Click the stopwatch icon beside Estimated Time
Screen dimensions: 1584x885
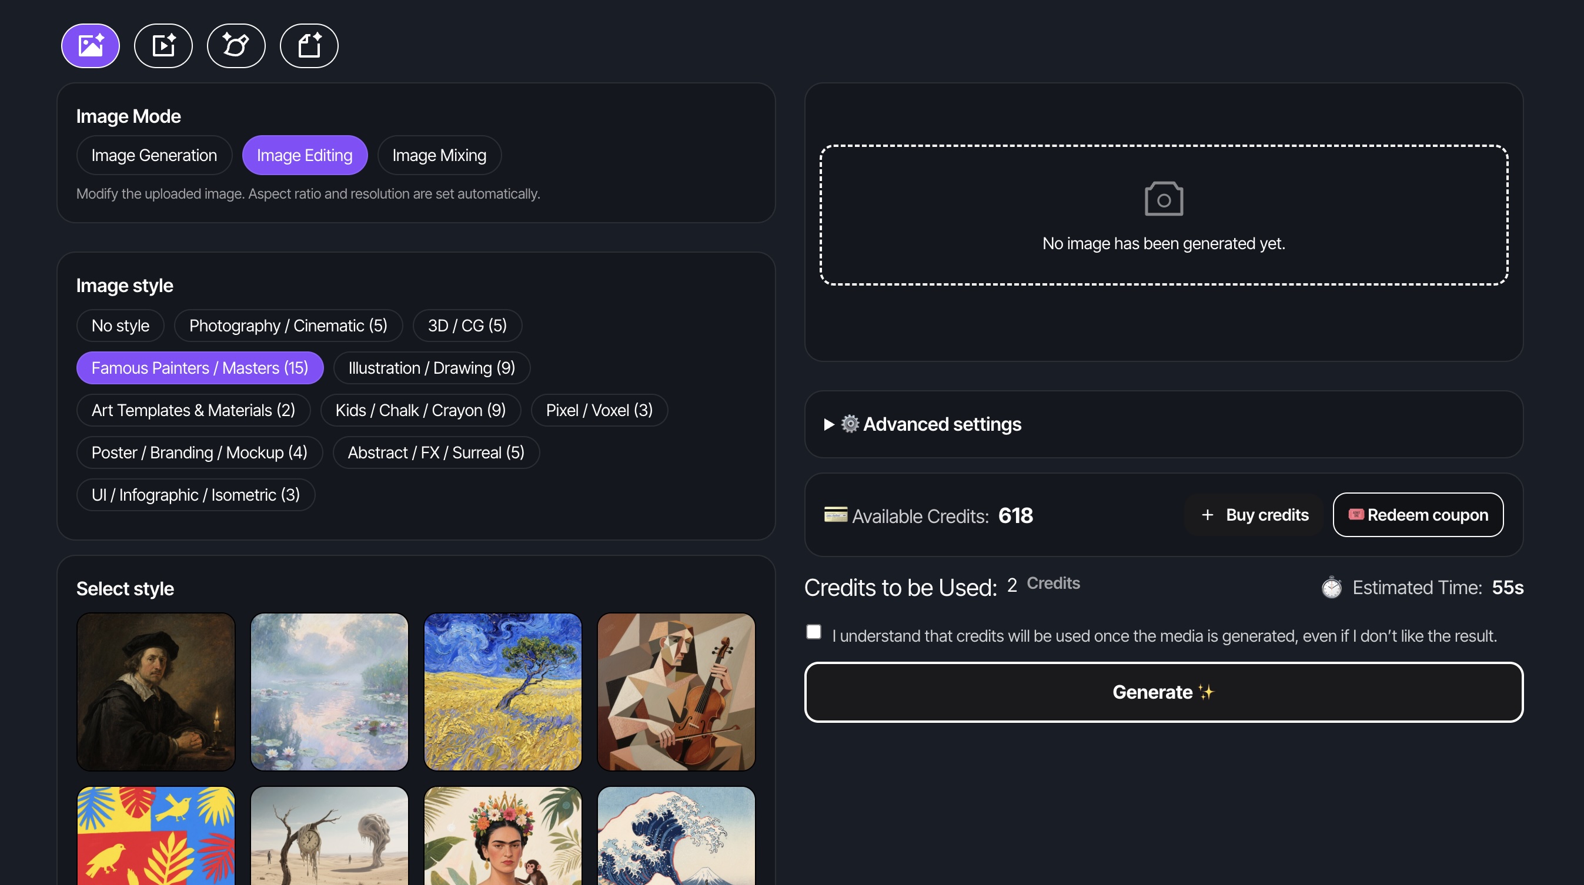pos(1332,588)
